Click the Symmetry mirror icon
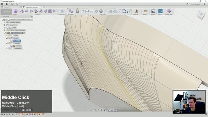Screen dimensions: 208x117 pos(62,11)
